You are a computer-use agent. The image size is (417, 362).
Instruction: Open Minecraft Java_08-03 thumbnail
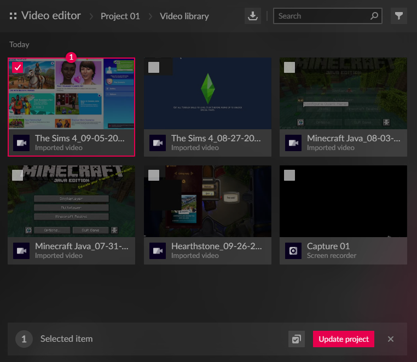point(343,94)
